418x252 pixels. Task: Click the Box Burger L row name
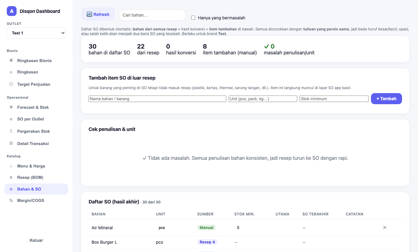[x=104, y=242]
